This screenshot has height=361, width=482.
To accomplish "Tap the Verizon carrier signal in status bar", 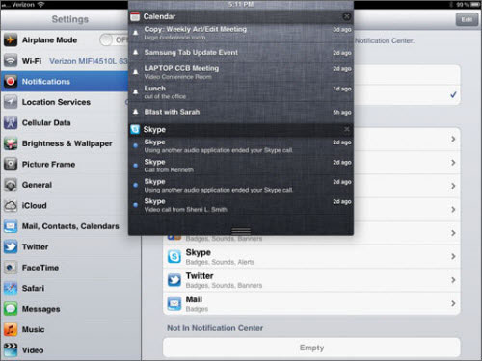I will tap(22, 5).
